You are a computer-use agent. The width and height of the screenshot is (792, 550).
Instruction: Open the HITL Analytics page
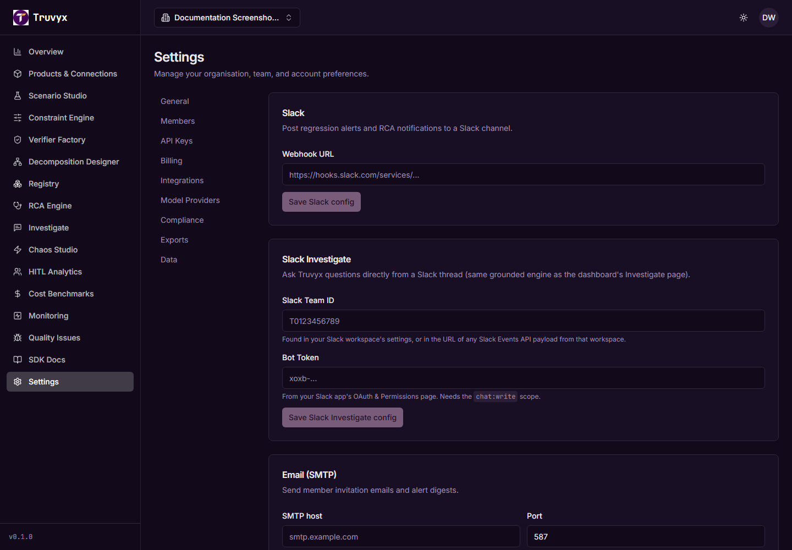[x=70, y=272]
